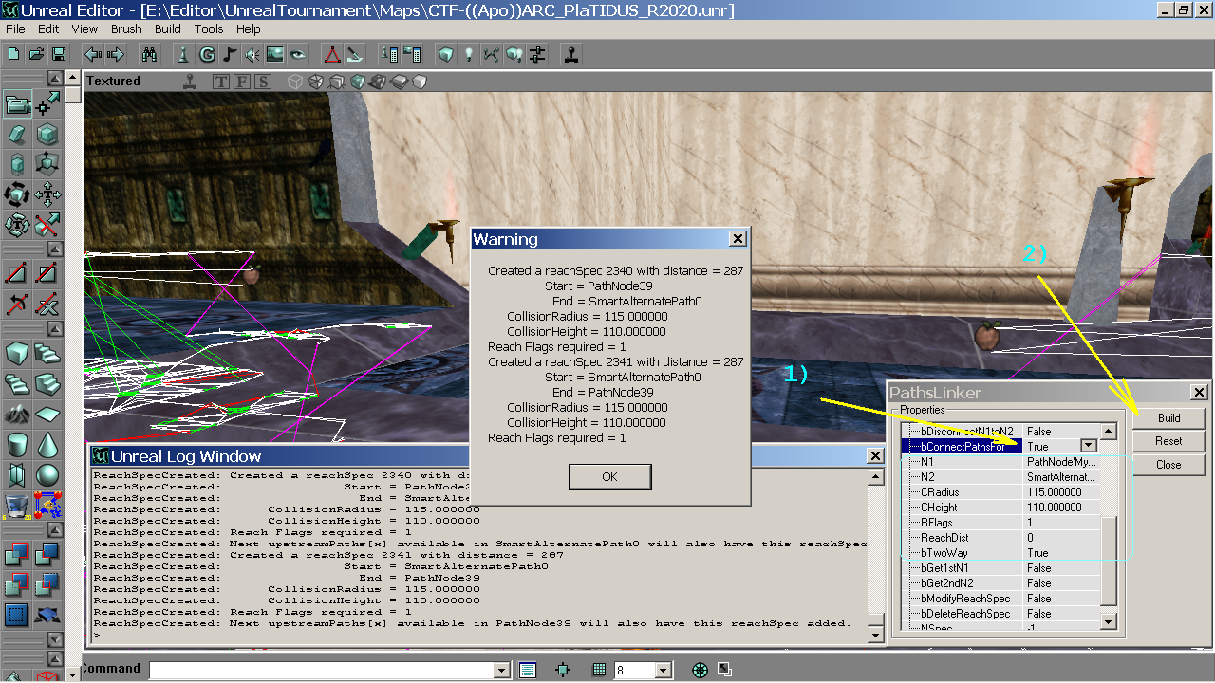Click the Build button in PathsLinker
The image size is (1215, 683).
[x=1168, y=417]
